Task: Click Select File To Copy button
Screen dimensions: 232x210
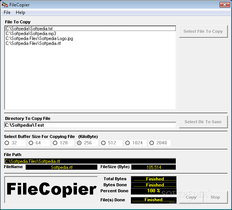Action: point(203,31)
